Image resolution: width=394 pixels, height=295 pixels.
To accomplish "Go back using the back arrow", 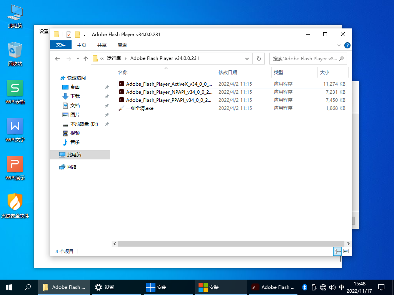I will tap(58, 59).
